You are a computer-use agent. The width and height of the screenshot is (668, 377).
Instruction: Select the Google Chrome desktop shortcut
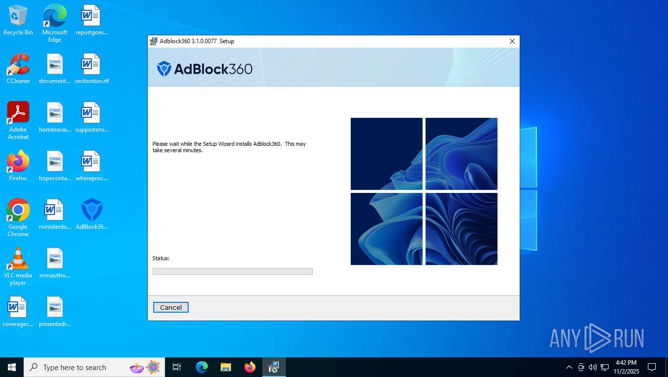18,218
